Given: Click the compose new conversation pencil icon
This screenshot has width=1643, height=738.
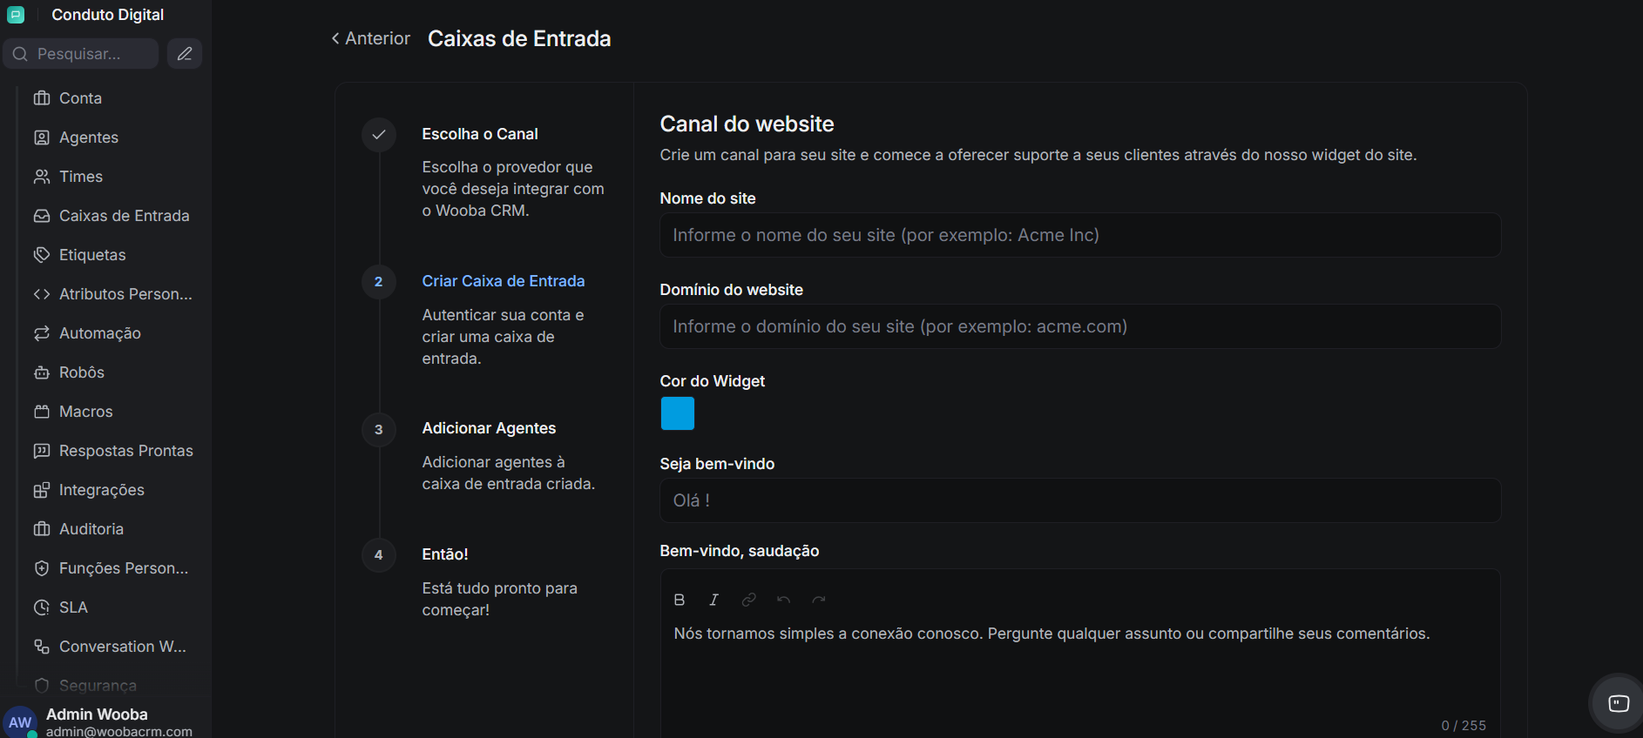Looking at the screenshot, I should [x=185, y=54].
